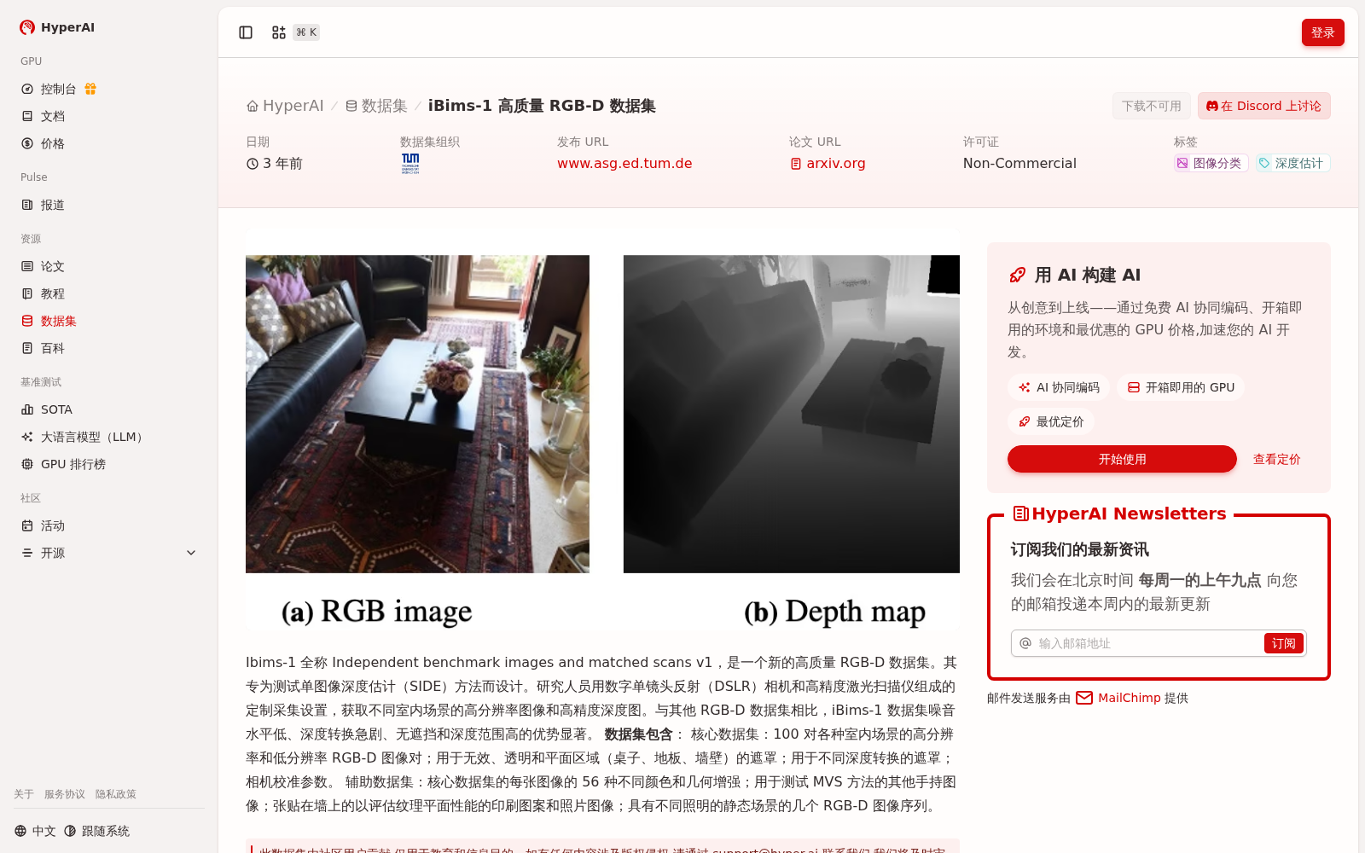Screen dimensions: 1365x853
Task: Click the ⌘ K shortcut badge
Action: pyautogui.click(x=306, y=32)
